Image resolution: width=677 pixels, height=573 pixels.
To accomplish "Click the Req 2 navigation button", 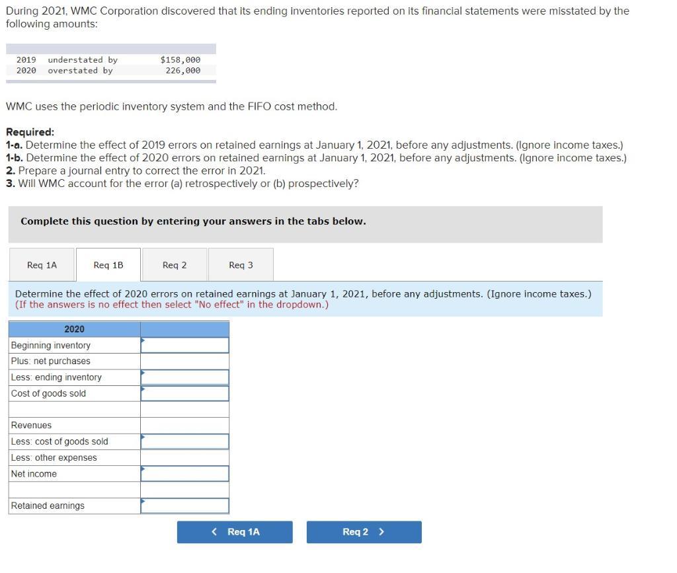I will [363, 531].
